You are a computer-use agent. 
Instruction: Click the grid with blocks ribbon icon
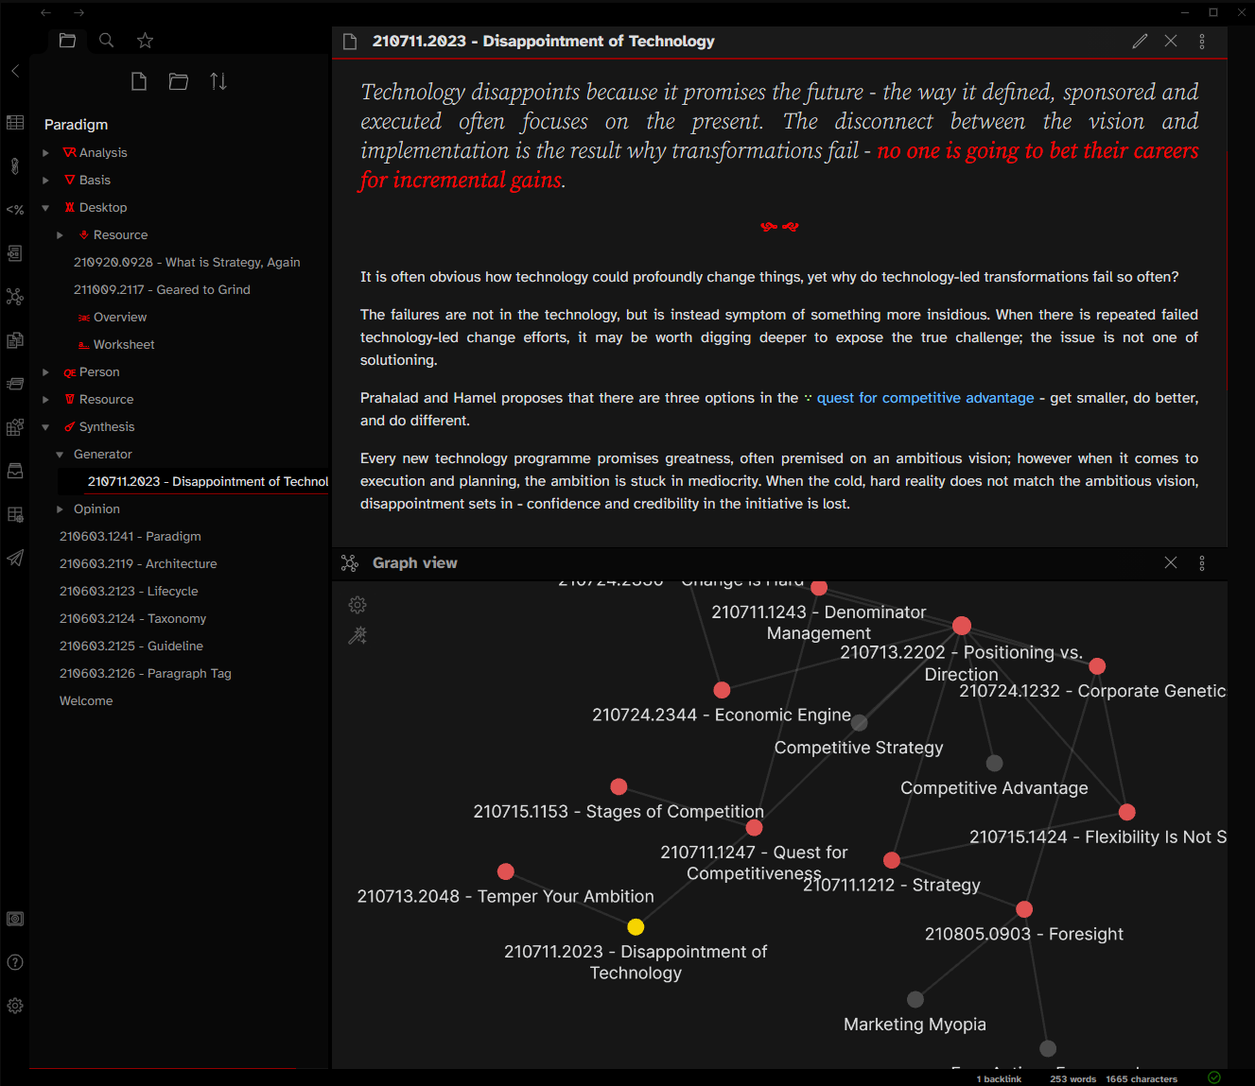15,427
